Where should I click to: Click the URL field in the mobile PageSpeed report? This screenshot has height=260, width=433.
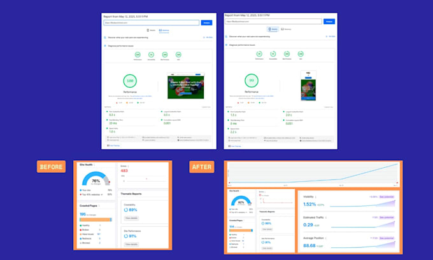[273, 22]
